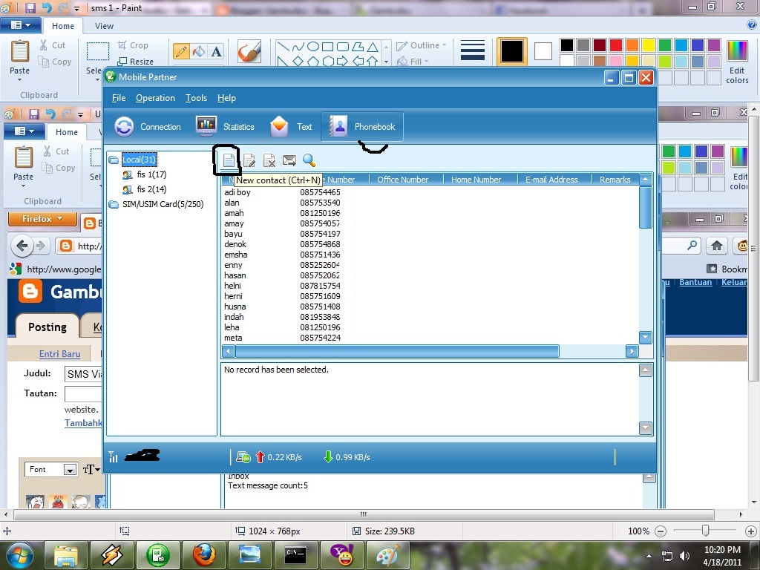Screen dimensions: 760x570
Task: Click the volume icon in system tray
Action: (684, 556)
